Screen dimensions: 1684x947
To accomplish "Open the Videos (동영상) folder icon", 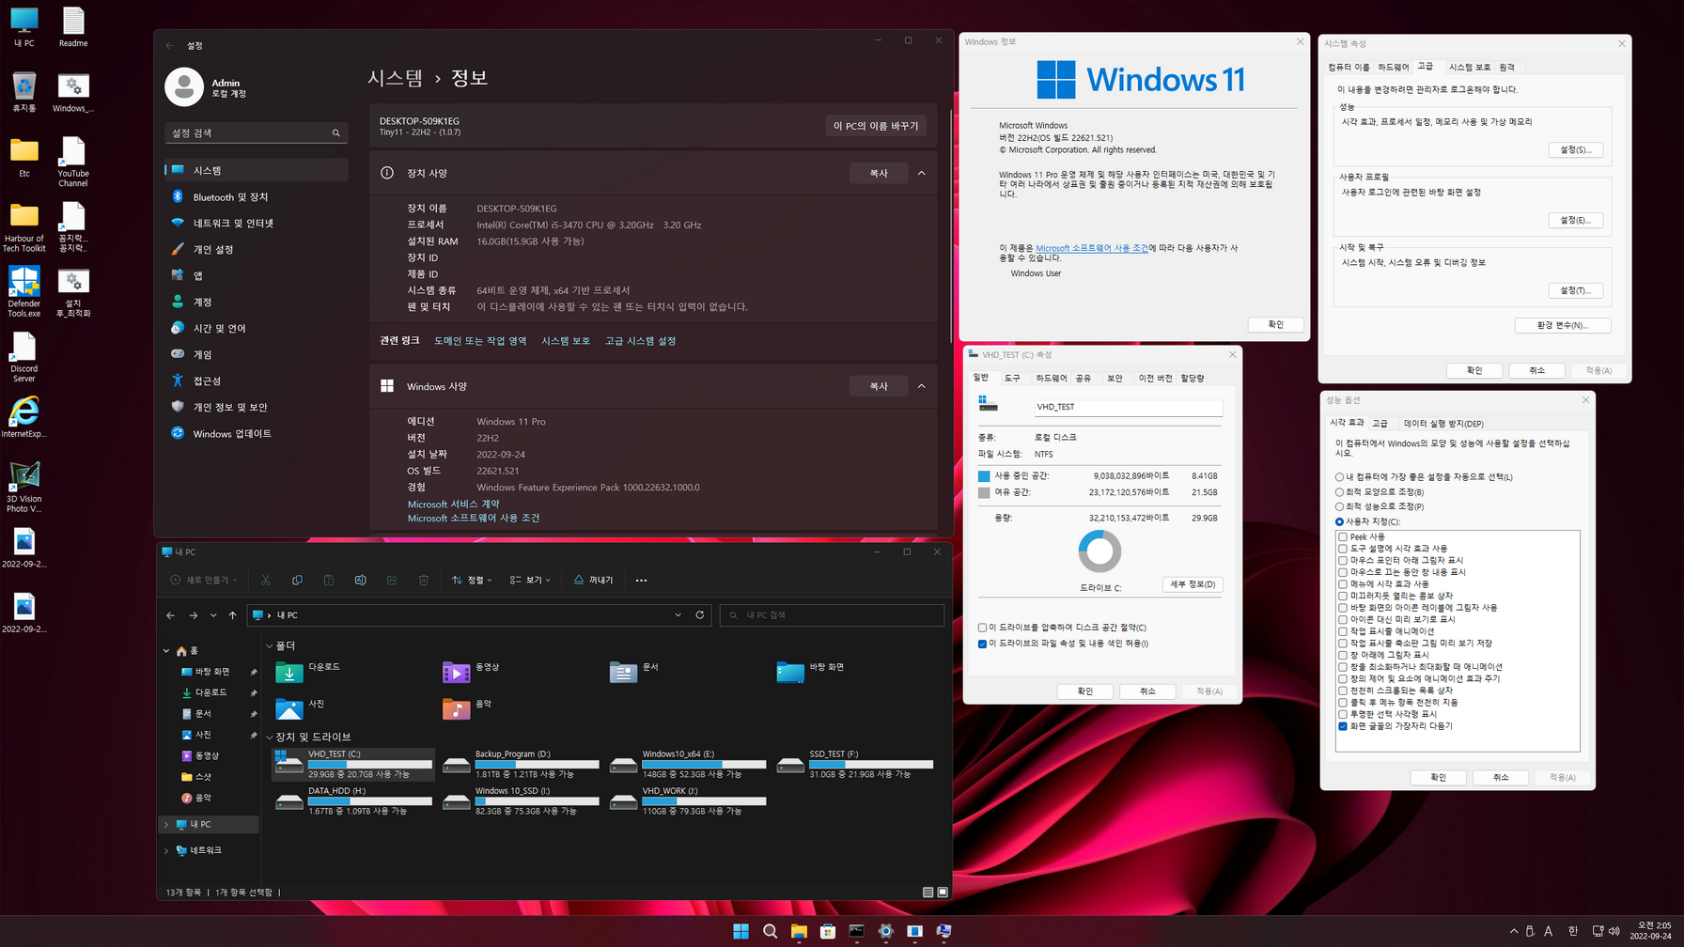I will 456,672.
